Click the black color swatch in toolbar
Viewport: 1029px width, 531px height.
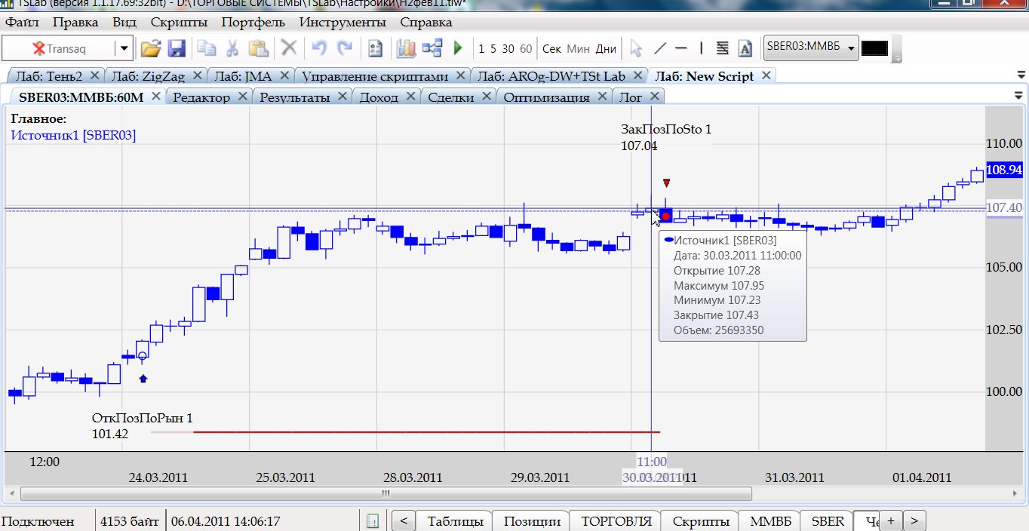[874, 48]
